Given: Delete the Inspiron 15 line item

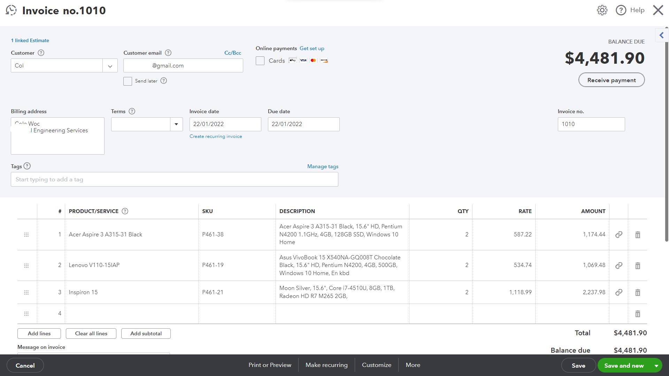Looking at the screenshot, I should [x=638, y=292].
